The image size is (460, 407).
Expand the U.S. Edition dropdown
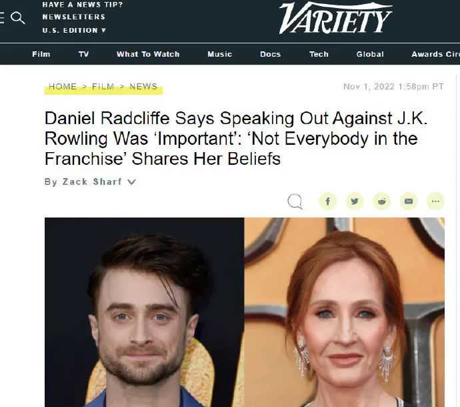(x=74, y=30)
